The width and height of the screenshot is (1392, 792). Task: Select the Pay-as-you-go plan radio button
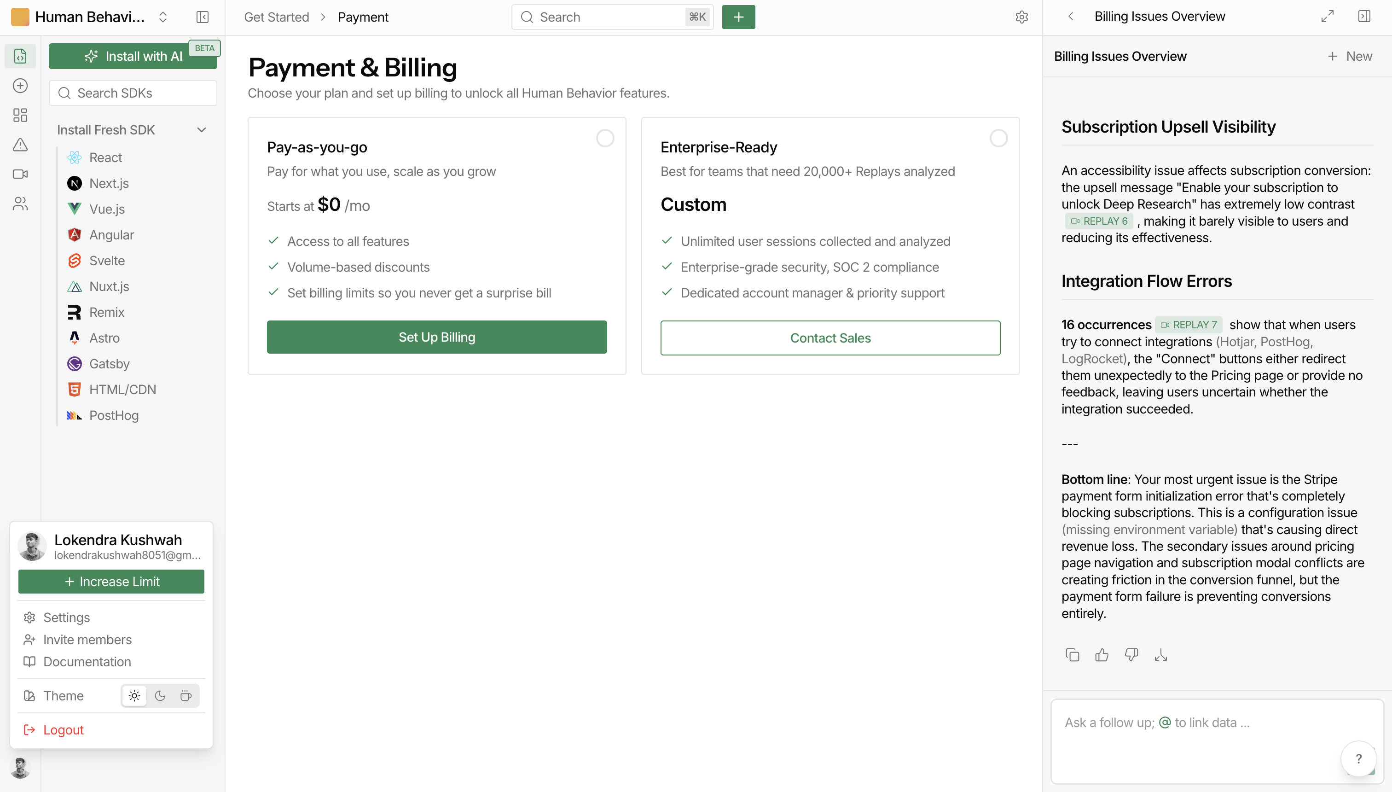click(x=605, y=138)
